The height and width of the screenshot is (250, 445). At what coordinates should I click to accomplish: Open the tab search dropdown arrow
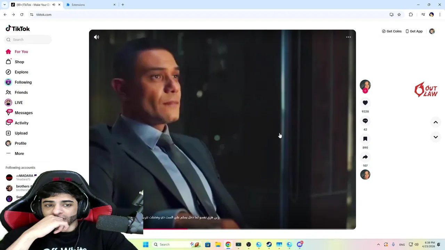click(5, 5)
